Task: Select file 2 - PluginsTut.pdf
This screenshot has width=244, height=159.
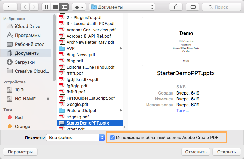Action: (x=90, y=17)
